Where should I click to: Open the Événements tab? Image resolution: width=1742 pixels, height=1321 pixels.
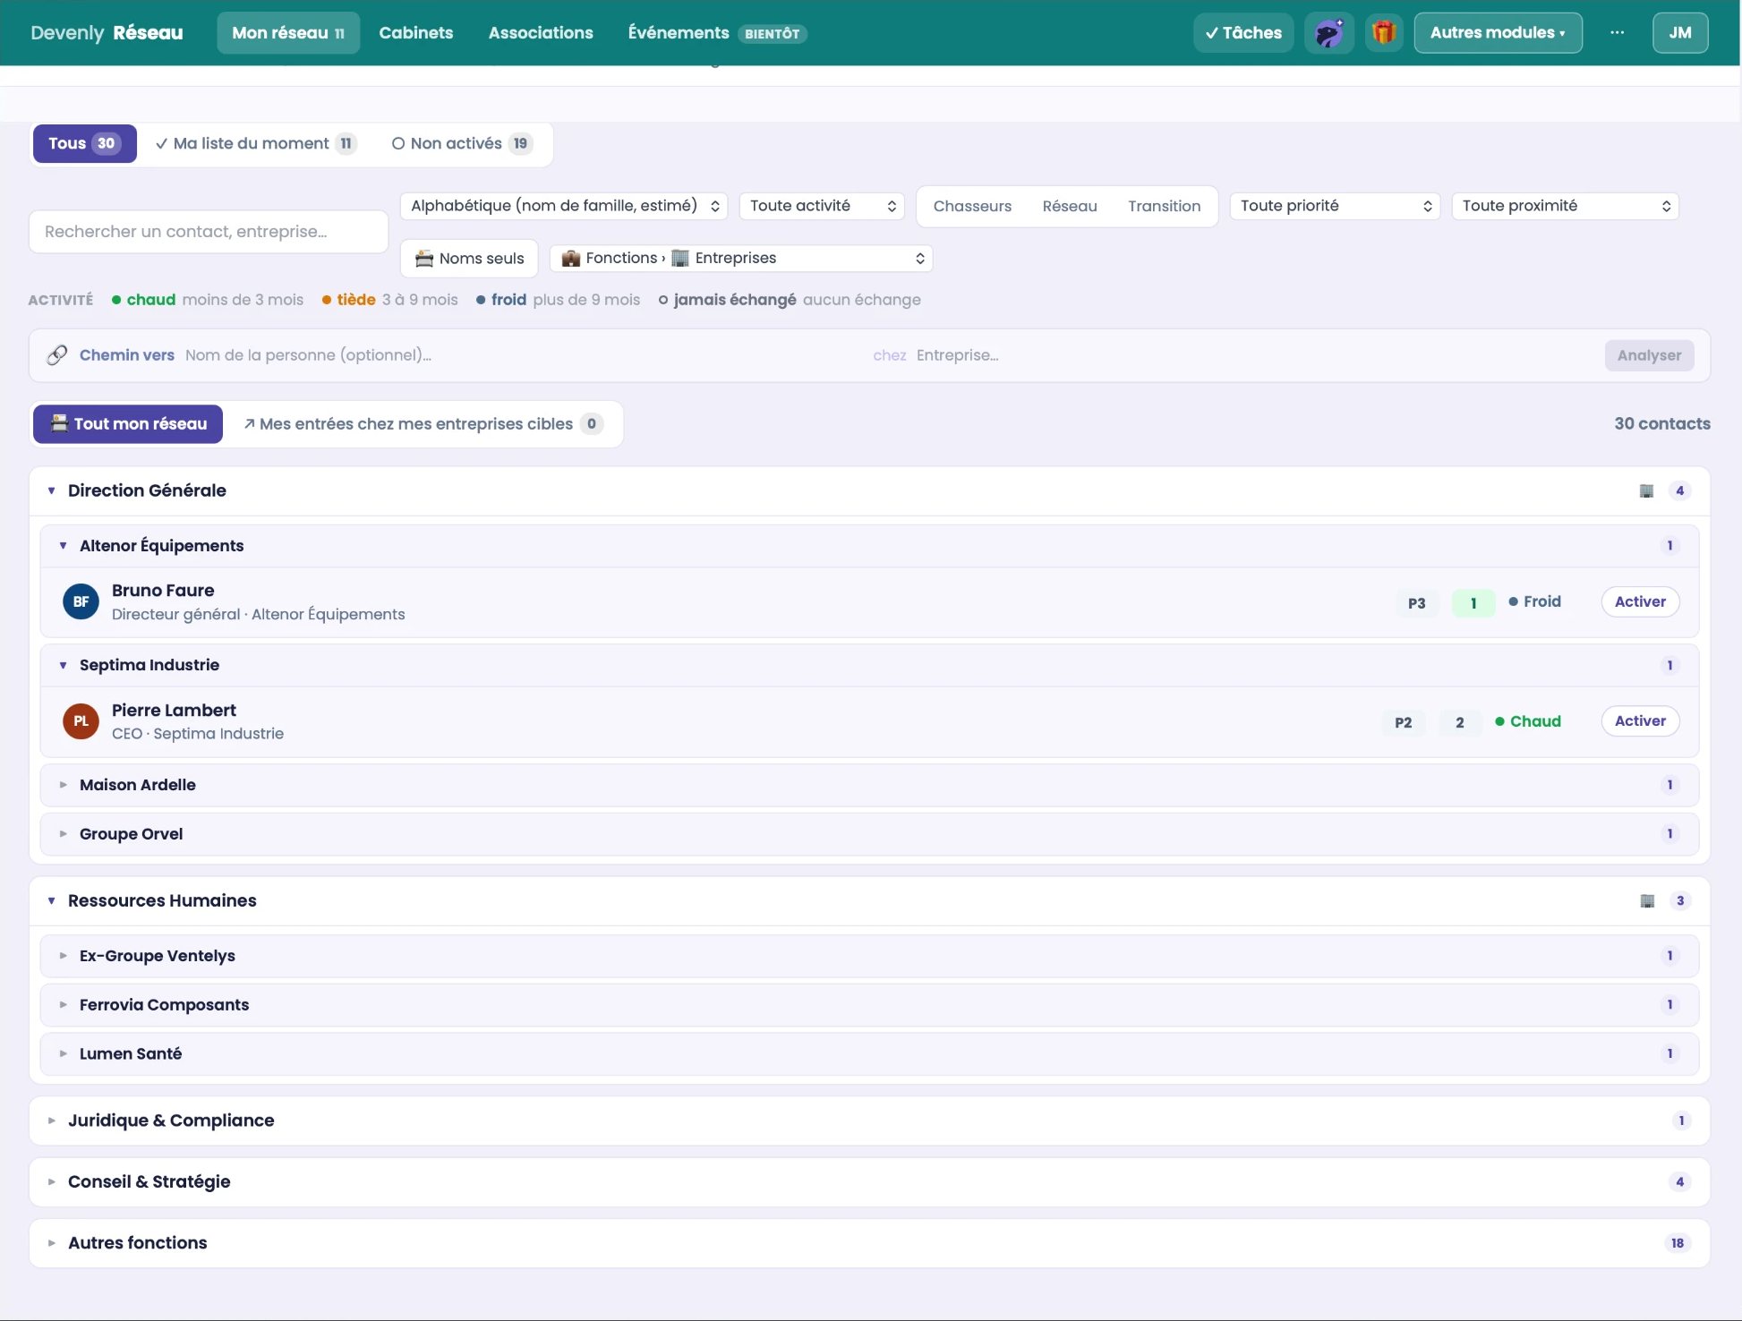[717, 33]
